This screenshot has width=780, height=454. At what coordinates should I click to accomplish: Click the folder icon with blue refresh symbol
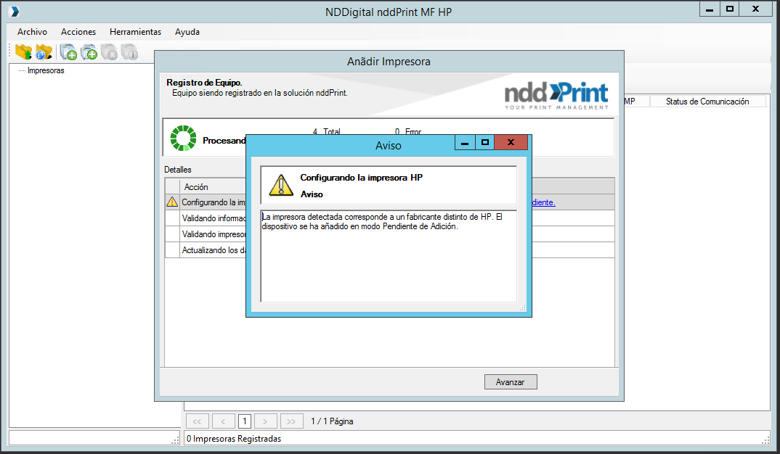(x=44, y=52)
